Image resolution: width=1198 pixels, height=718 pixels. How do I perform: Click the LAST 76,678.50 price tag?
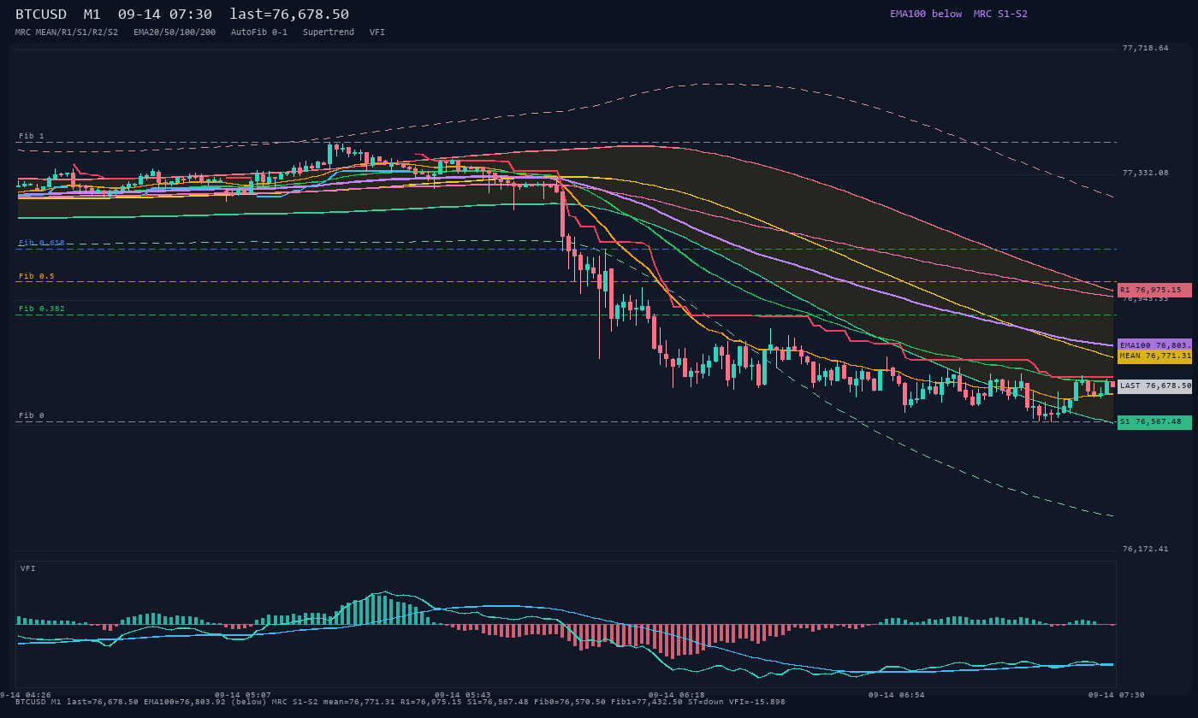[1154, 386]
